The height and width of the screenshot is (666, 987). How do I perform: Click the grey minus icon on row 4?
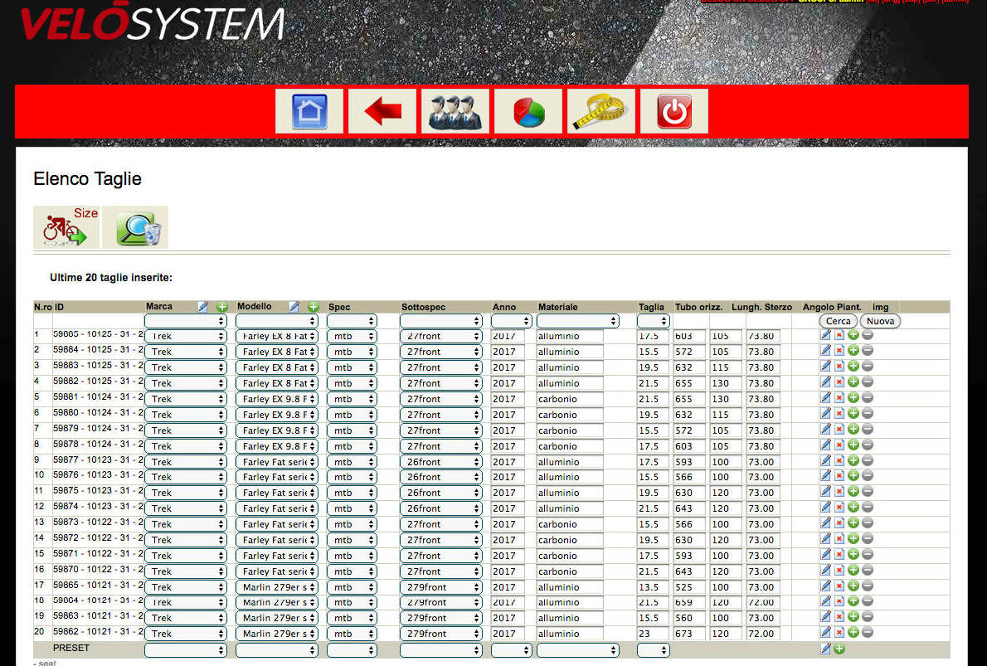(868, 382)
